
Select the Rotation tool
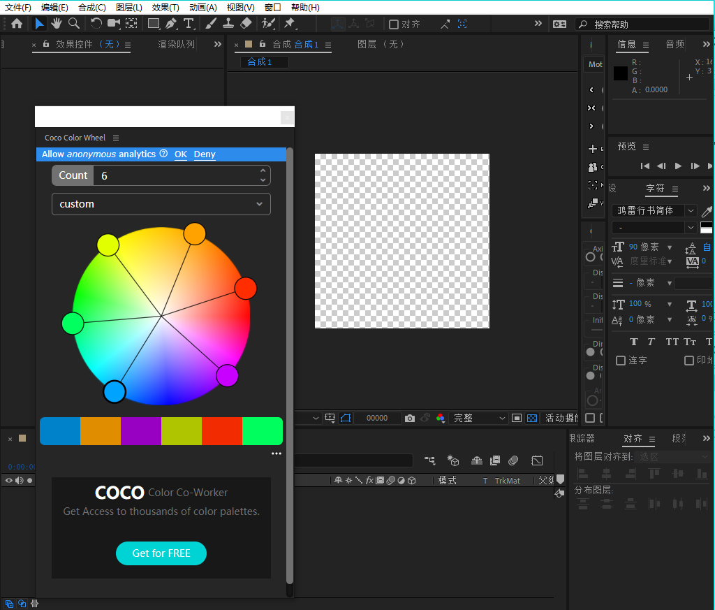[96, 24]
